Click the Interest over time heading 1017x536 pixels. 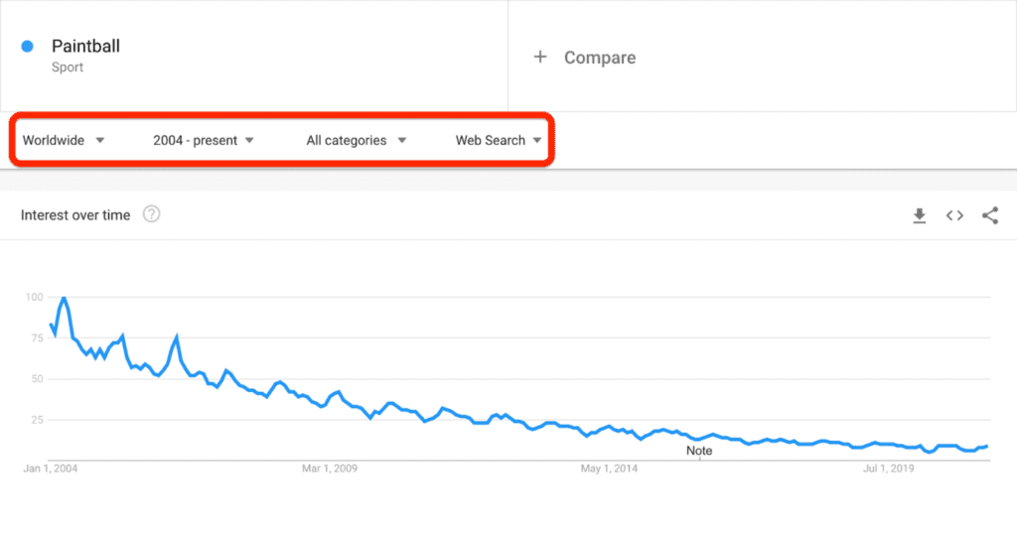[x=75, y=215]
